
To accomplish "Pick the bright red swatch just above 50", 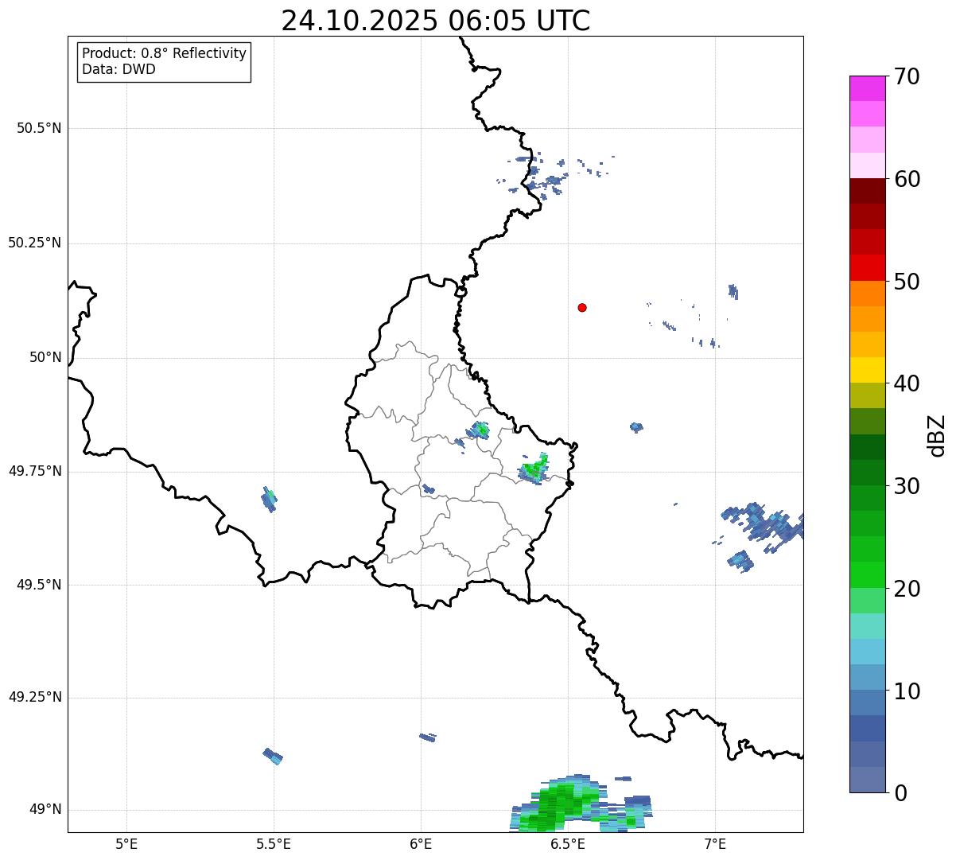I will click(x=868, y=268).
